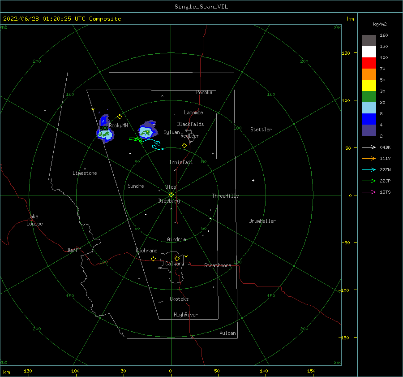This screenshot has width=403, height=377.
Task: Click the cyan 27ZW track arrow
Action: point(369,169)
